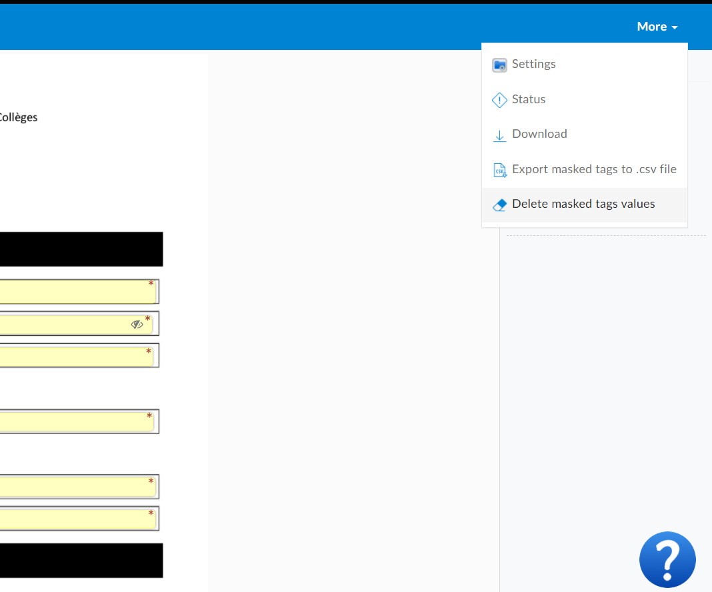Choose Settings from the More menu

[533, 64]
